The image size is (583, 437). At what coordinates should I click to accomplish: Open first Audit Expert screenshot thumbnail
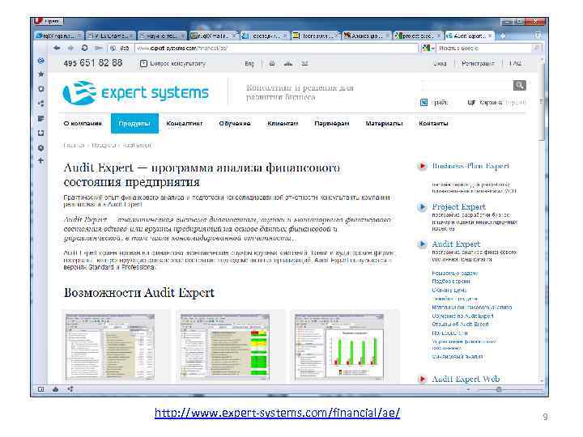110,346
